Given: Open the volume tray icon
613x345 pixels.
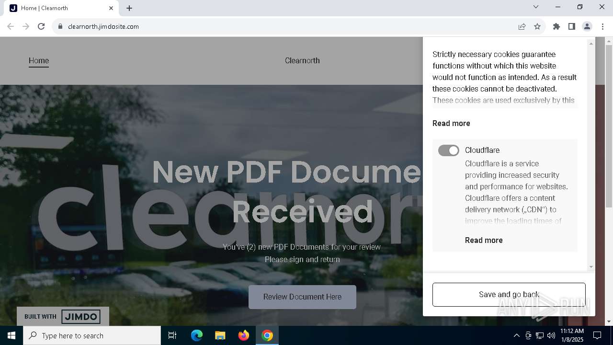Looking at the screenshot, I should (x=551, y=335).
